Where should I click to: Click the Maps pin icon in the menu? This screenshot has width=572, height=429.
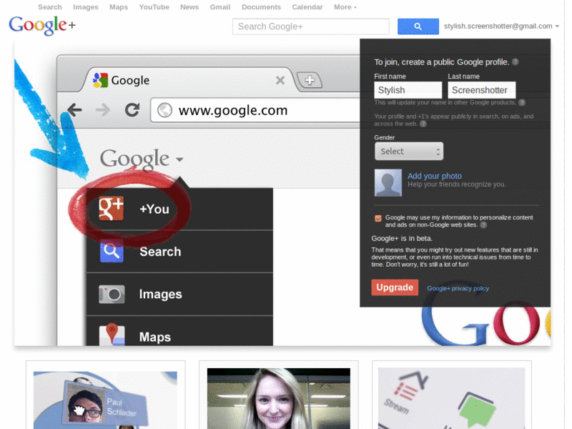point(111,336)
